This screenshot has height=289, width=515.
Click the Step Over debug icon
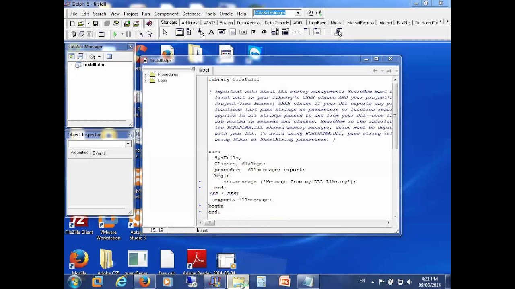[150, 35]
